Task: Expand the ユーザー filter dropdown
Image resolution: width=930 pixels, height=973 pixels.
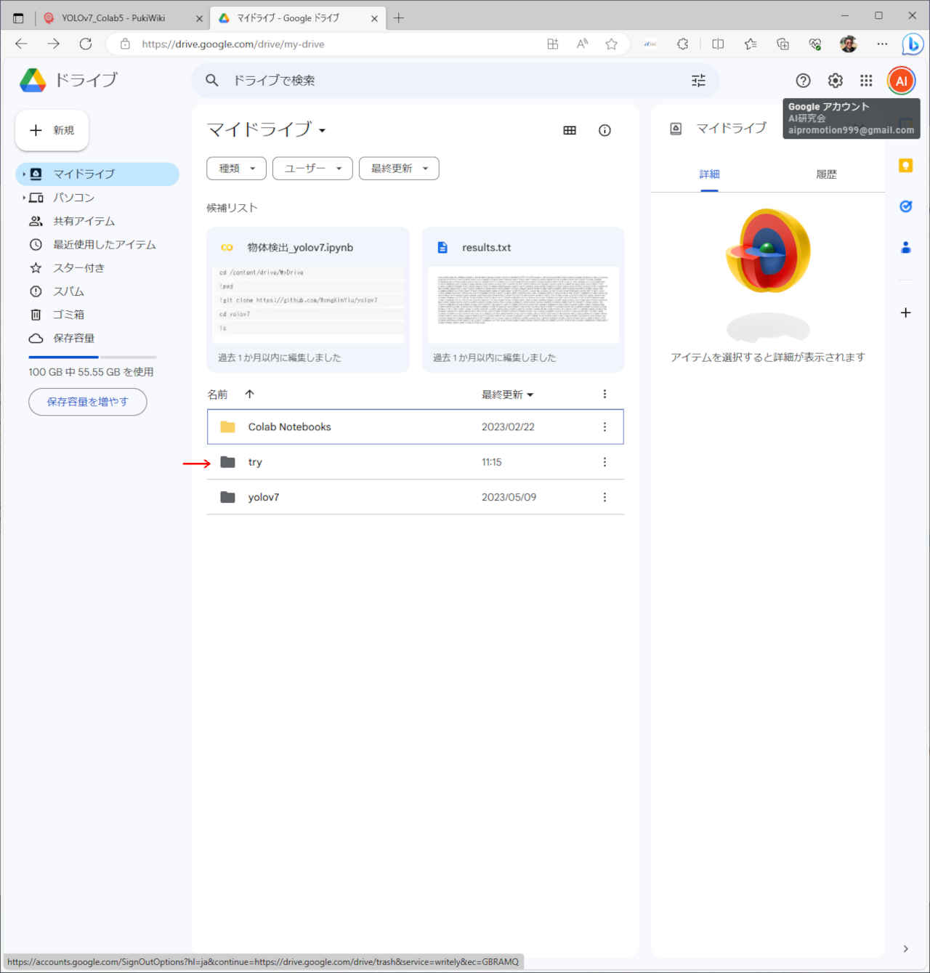Action: [312, 169]
